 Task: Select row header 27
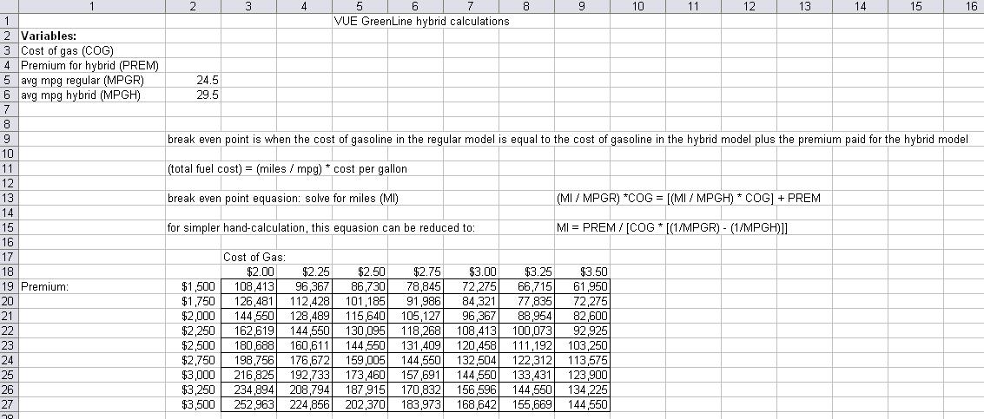point(8,403)
